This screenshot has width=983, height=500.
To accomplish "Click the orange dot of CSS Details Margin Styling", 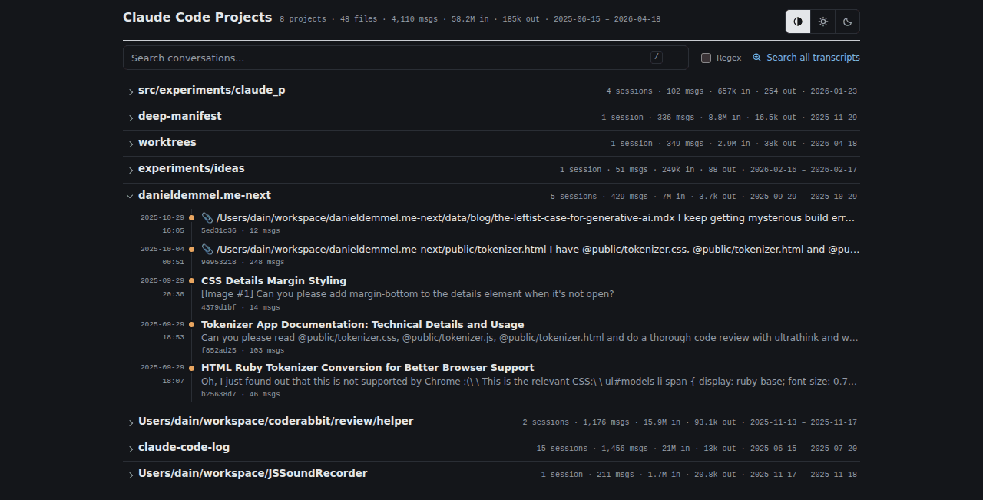I will 191,281.
